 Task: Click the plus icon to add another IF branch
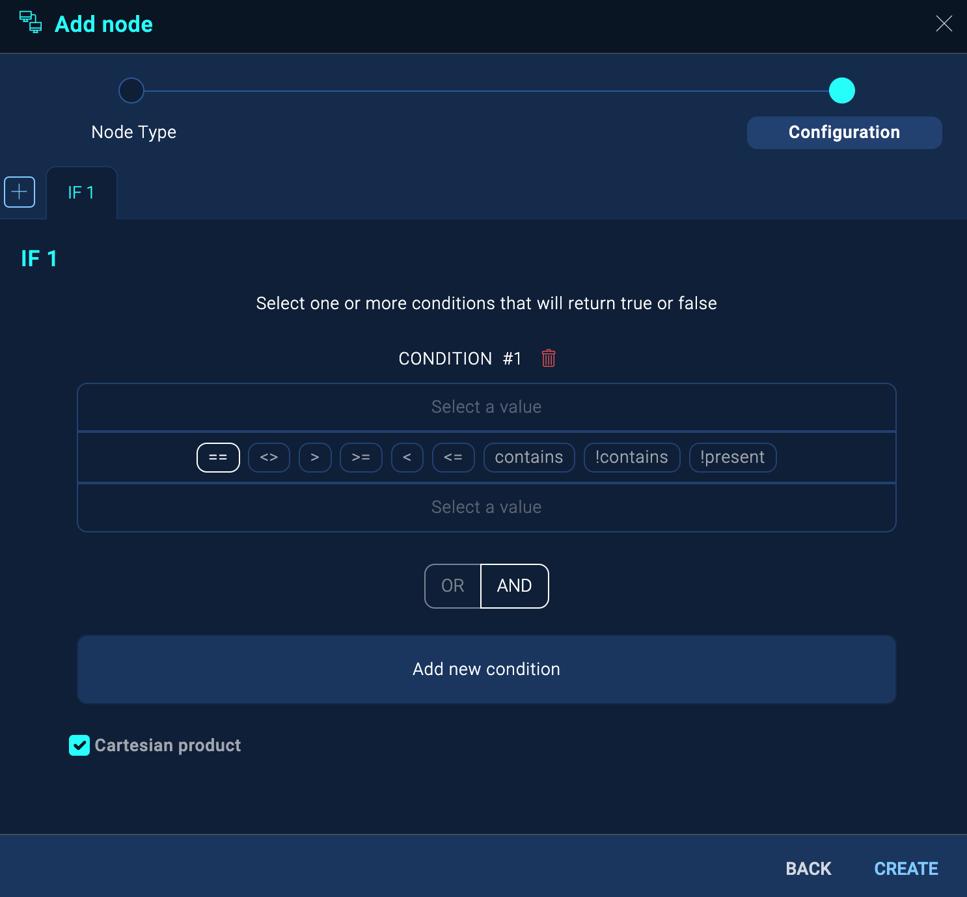point(20,191)
